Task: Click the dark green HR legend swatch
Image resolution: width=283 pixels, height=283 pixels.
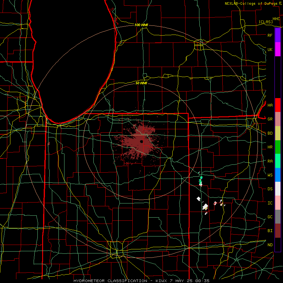Action: tap(278, 147)
